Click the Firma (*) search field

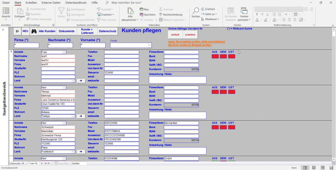click(27, 45)
